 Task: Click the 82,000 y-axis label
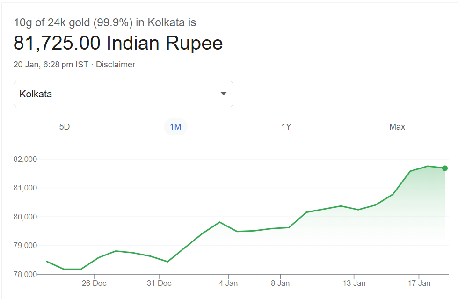point(25,159)
